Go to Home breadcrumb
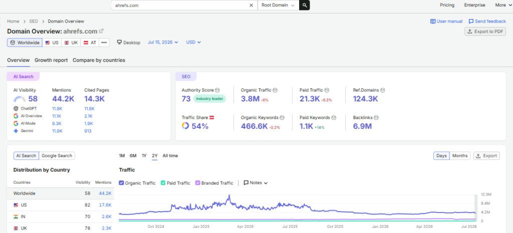The width and height of the screenshot is (513, 233). (13, 21)
